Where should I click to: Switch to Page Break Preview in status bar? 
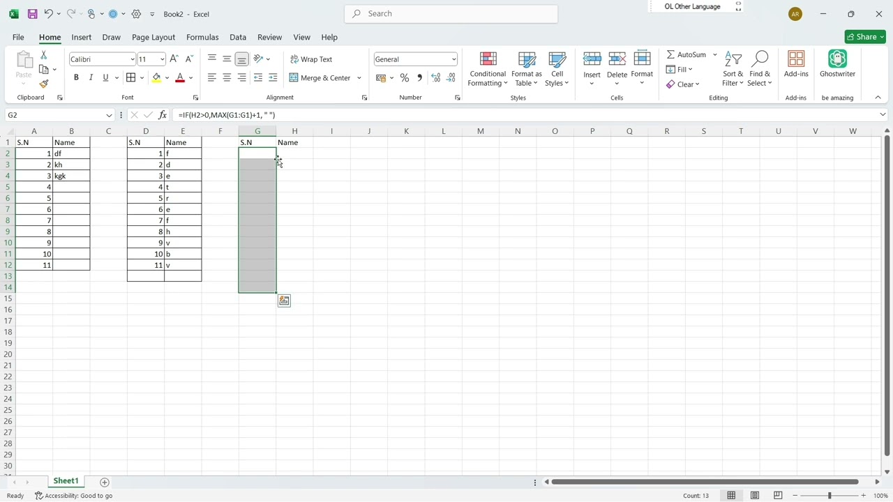pyautogui.click(x=778, y=496)
